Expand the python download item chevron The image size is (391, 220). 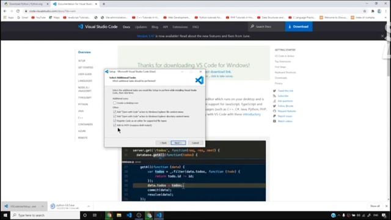pos(88,207)
